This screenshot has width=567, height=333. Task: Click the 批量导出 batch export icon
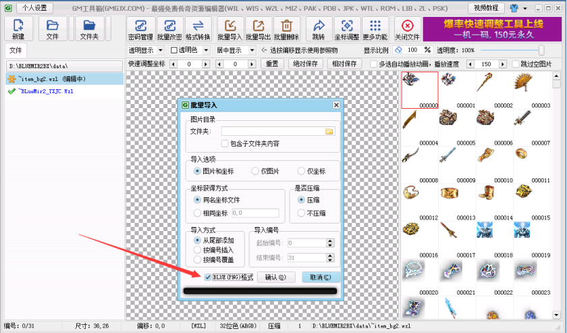pos(258,29)
